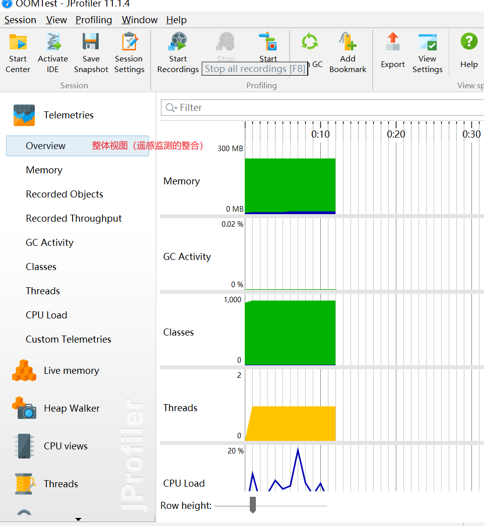
Task: Open View Settings
Action: (427, 53)
